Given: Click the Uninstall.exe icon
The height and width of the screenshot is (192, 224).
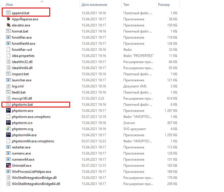Looking at the screenshot, I should [8, 165].
